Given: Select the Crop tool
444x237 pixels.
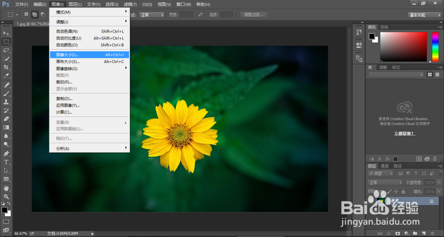Looking at the screenshot, I should coord(6,67).
